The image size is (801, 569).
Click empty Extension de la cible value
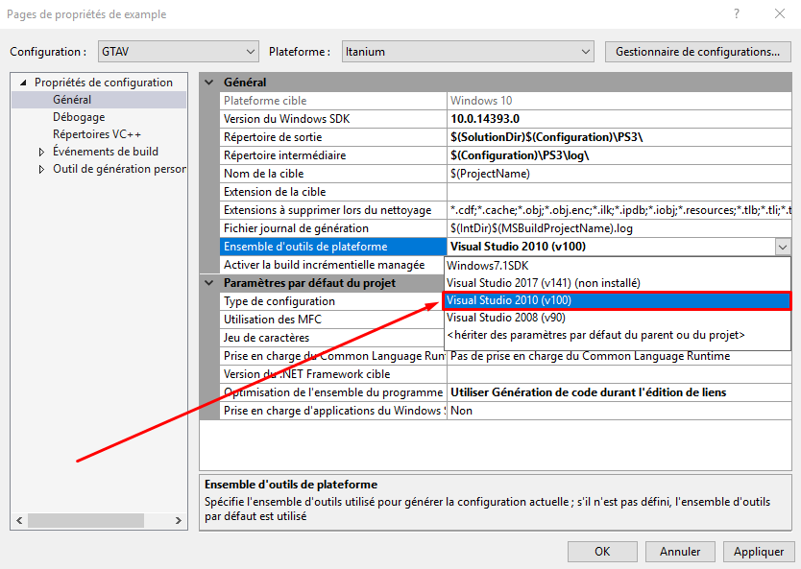tap(619, 192)
